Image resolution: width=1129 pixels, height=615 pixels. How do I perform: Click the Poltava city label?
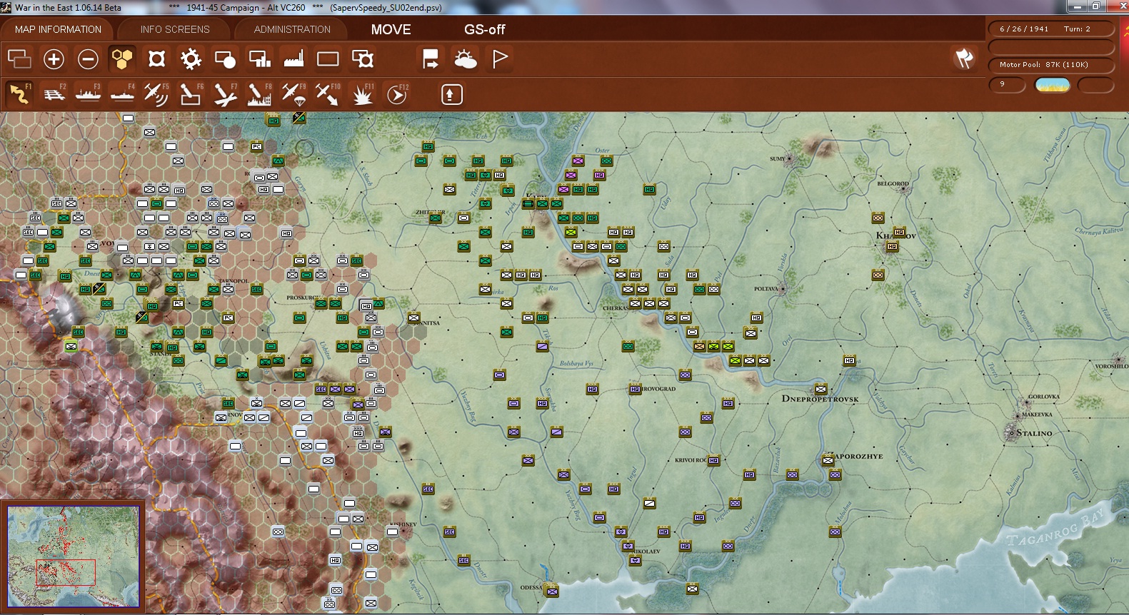(766, 289)
